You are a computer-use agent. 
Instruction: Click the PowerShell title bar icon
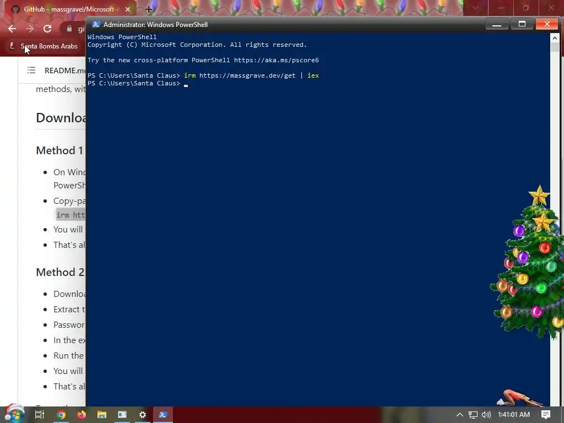point(96,24)
